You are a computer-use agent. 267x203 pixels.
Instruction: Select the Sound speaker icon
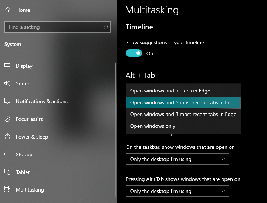tap(7, 83)
